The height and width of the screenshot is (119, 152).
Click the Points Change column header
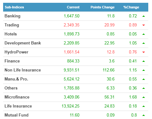[103, 7]
